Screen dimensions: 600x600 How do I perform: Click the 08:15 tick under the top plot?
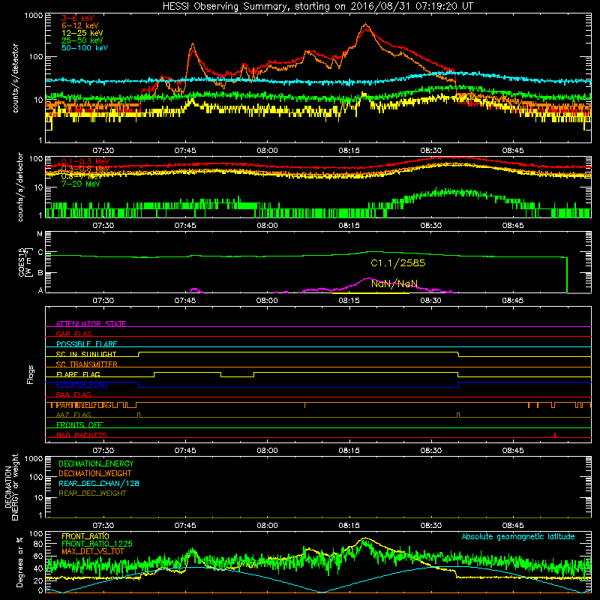(349, 151)
